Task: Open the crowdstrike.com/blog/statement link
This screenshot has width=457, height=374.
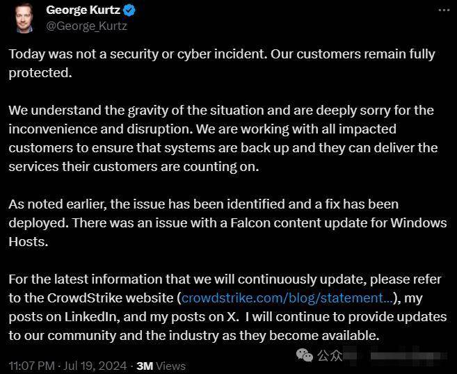Action: point(287,298)
